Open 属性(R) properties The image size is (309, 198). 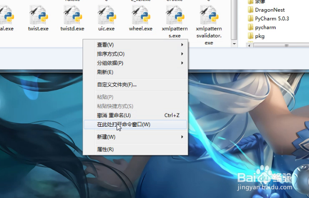click(x=136, y=149)
